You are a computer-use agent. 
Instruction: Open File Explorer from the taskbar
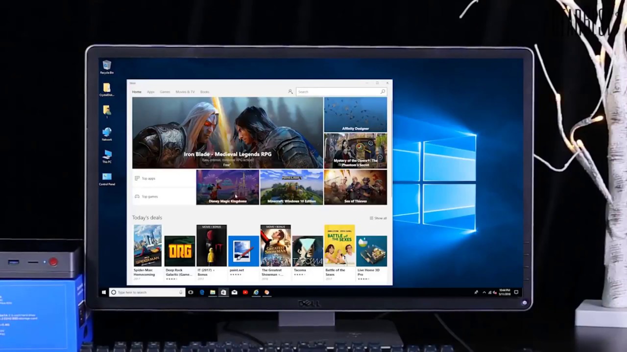[213, 292]
